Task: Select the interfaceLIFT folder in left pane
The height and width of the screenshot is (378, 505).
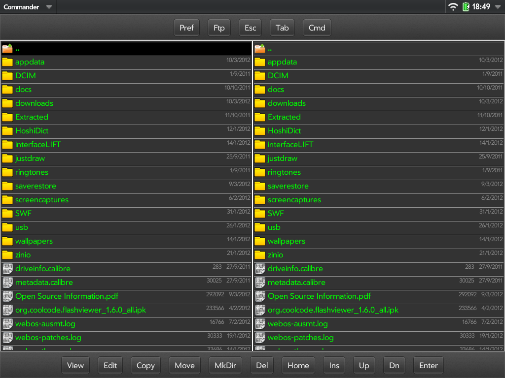Action: click(38, 145)
